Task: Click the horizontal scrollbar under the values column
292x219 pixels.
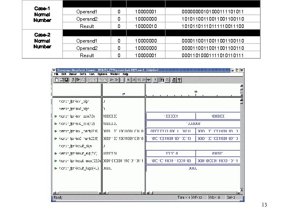Action: (x=124, y=193)
